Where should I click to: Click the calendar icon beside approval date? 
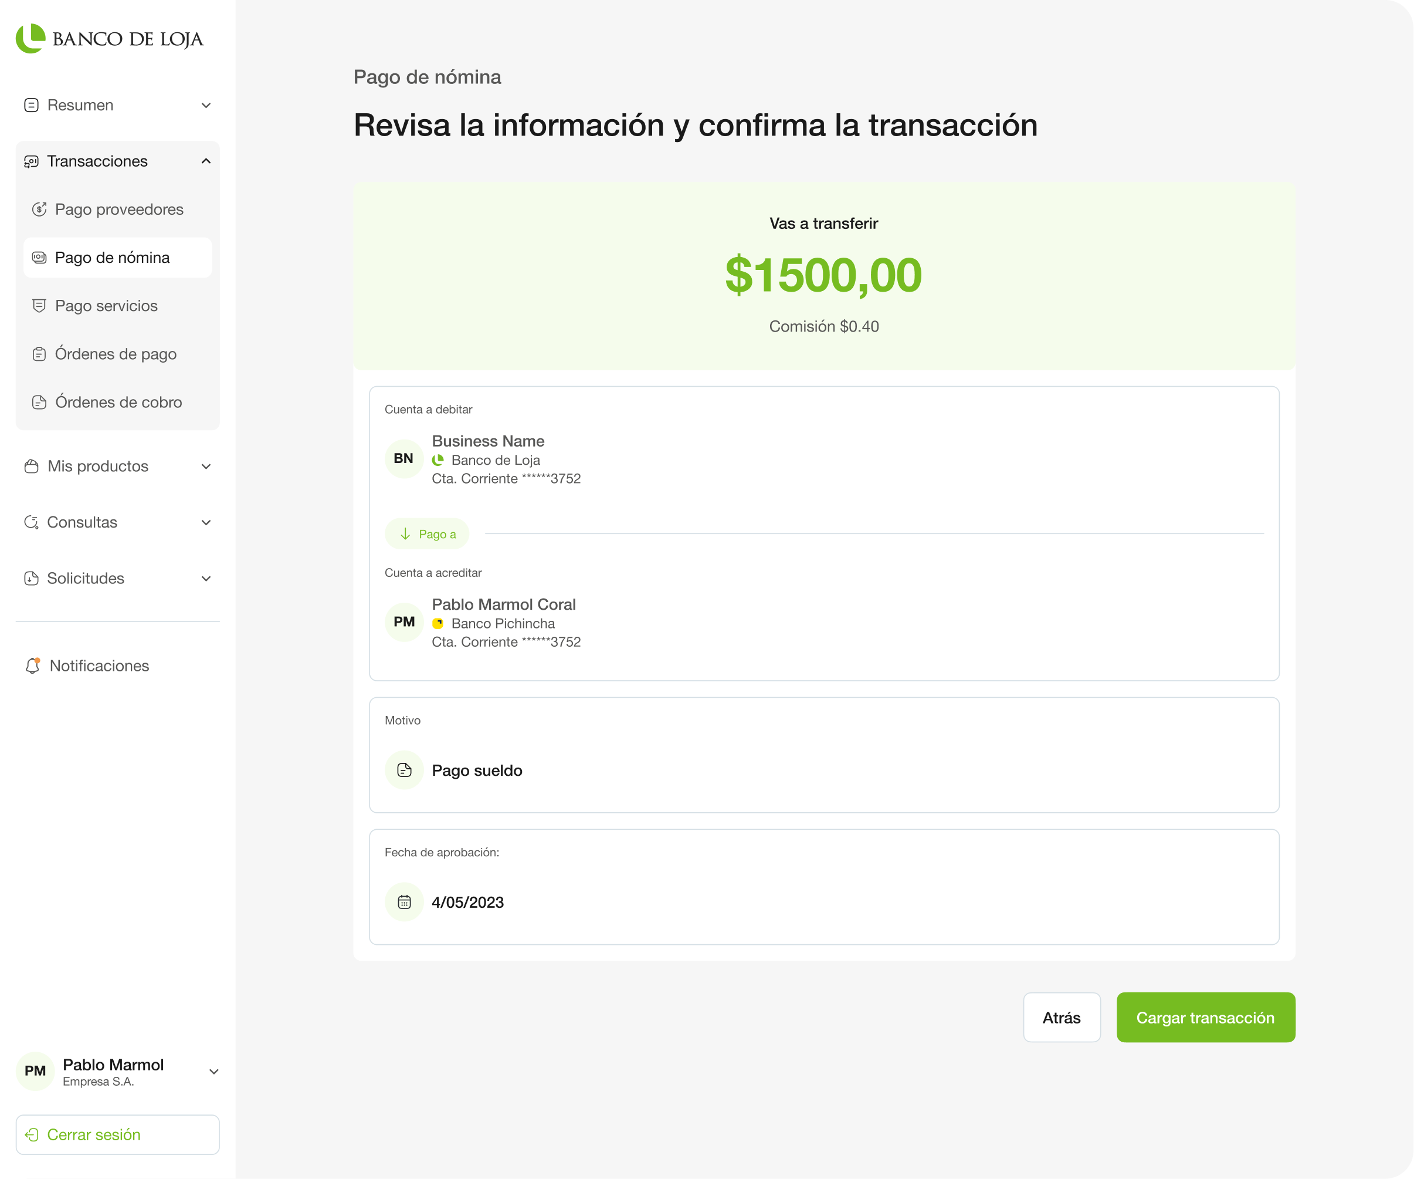(404, 902)
